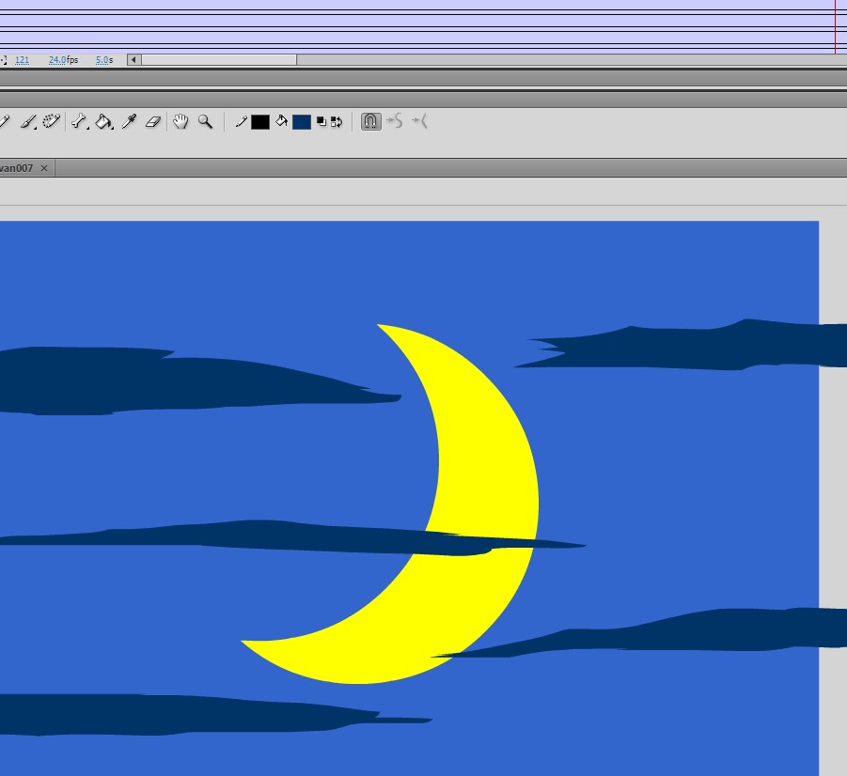Click the Smooth option icon
847x776 pixels.
(x=395, y=121)
